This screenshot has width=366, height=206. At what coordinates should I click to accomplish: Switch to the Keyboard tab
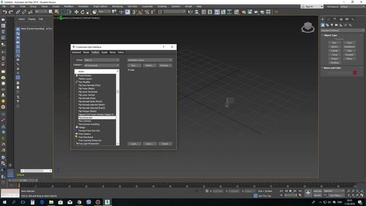[x=76, y=52]
